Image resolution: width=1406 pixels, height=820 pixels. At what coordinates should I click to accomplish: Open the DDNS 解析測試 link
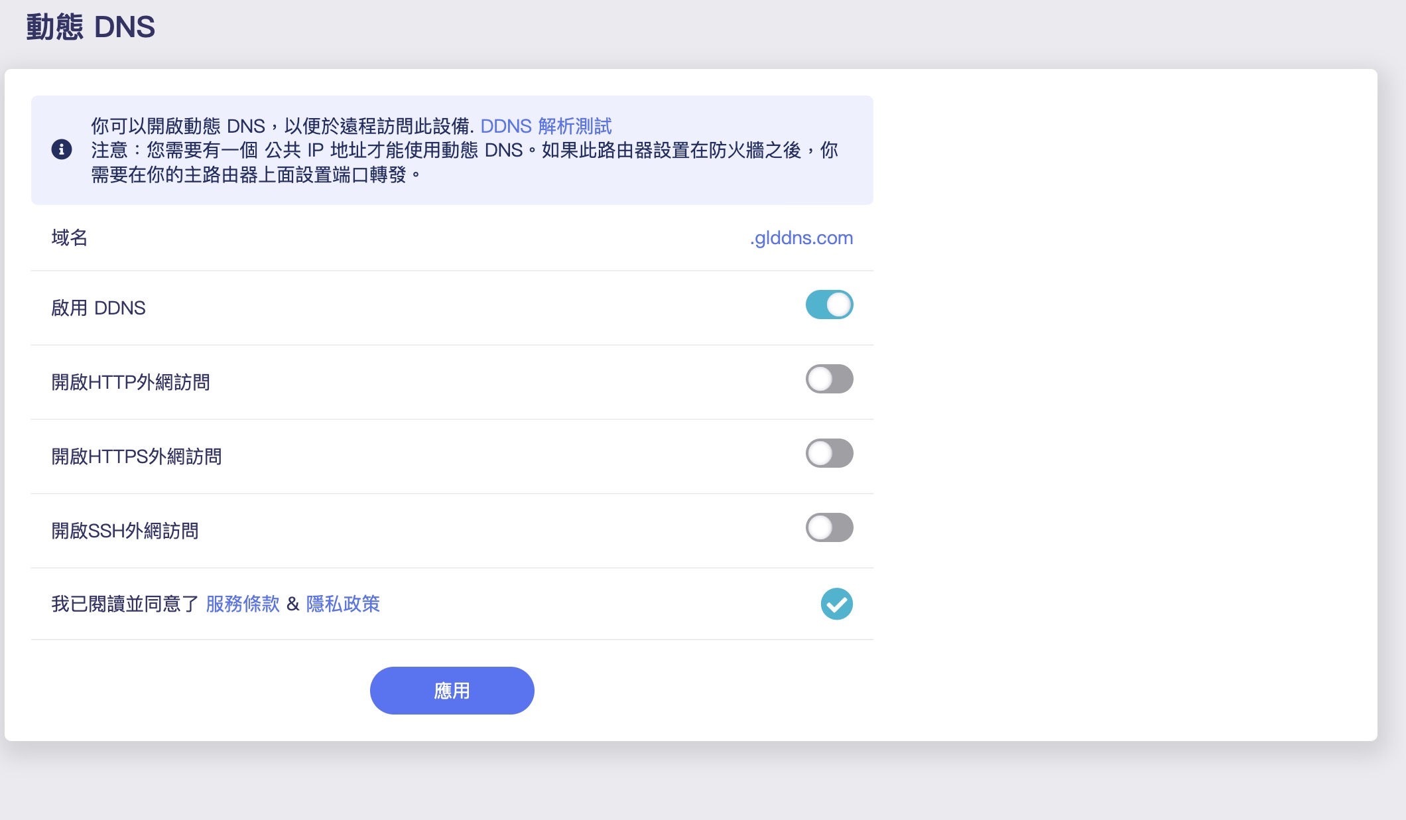(546, 126)
